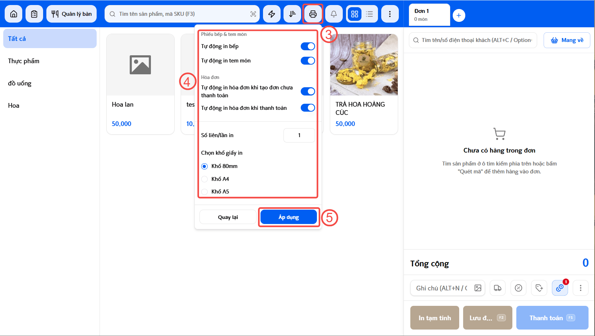Open the sort order icon
The width and height of the screenshot is (595, 336).
292,14
